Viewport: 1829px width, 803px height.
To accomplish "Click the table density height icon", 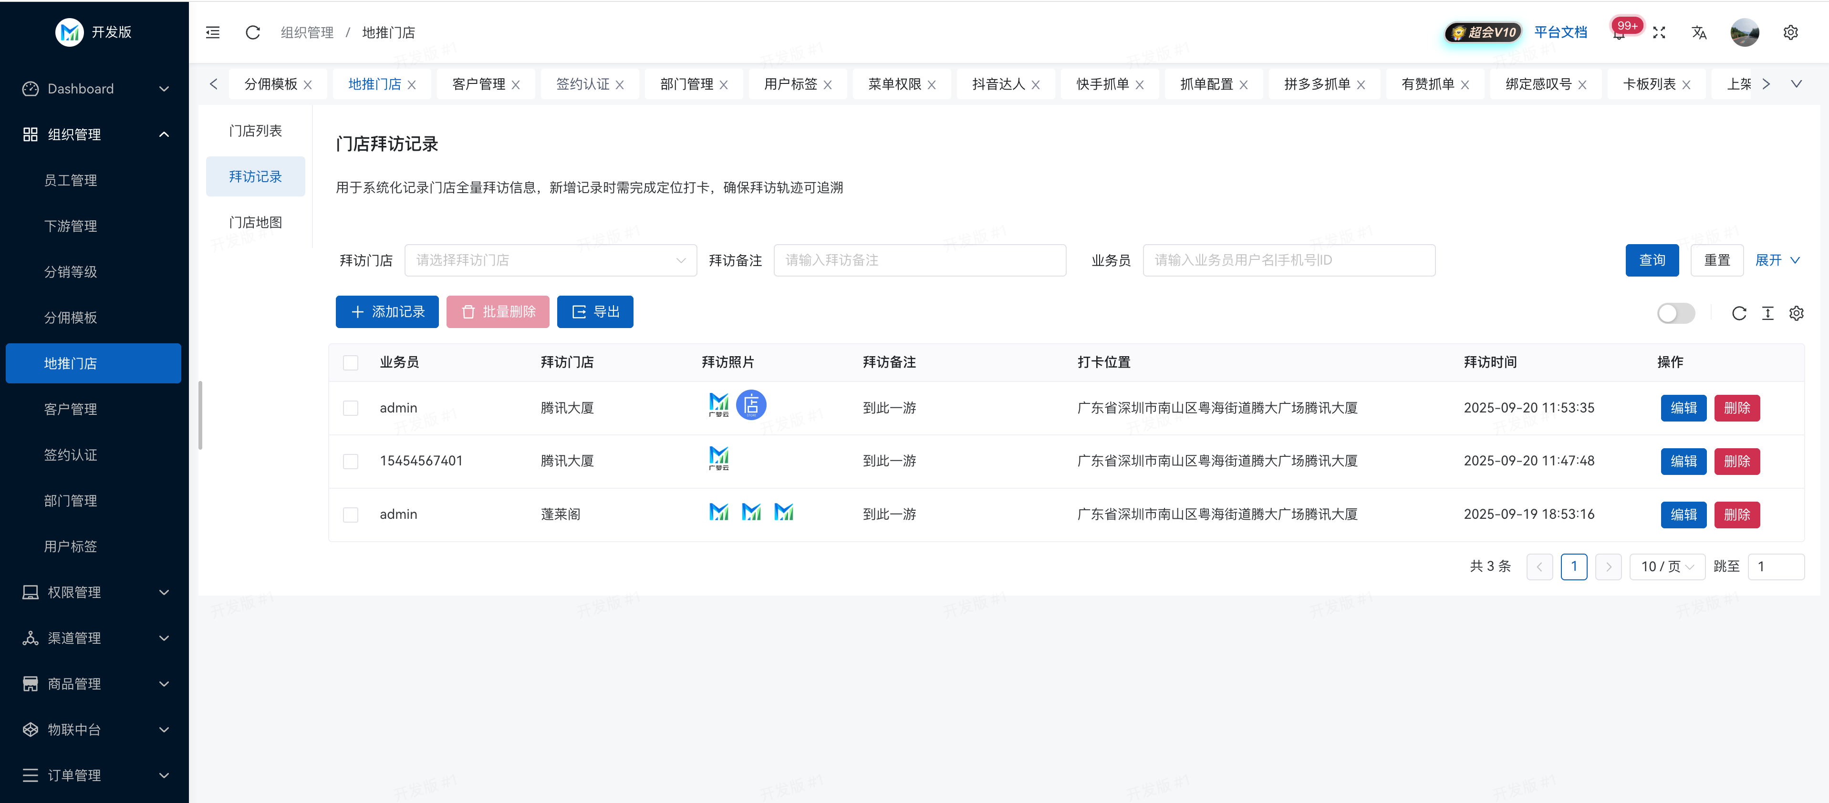I will coord(1767,313).
